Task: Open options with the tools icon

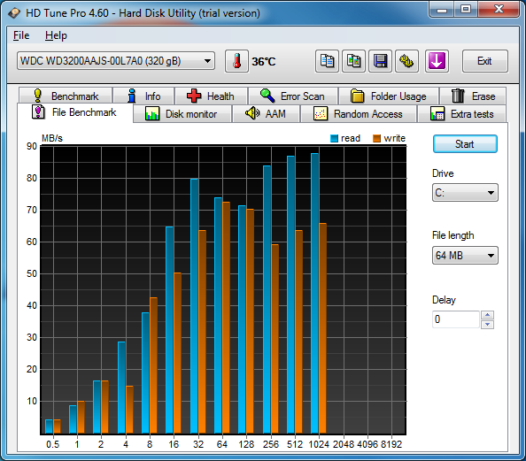Action: point(406,61)
